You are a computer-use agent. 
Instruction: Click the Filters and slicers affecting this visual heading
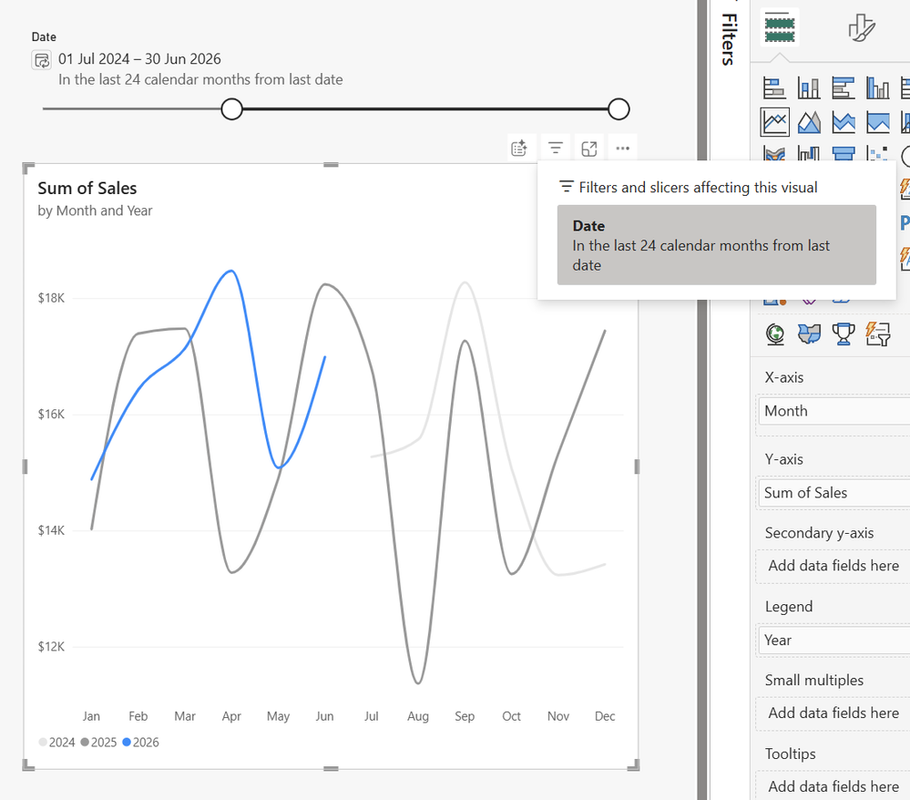pos(698,188)
